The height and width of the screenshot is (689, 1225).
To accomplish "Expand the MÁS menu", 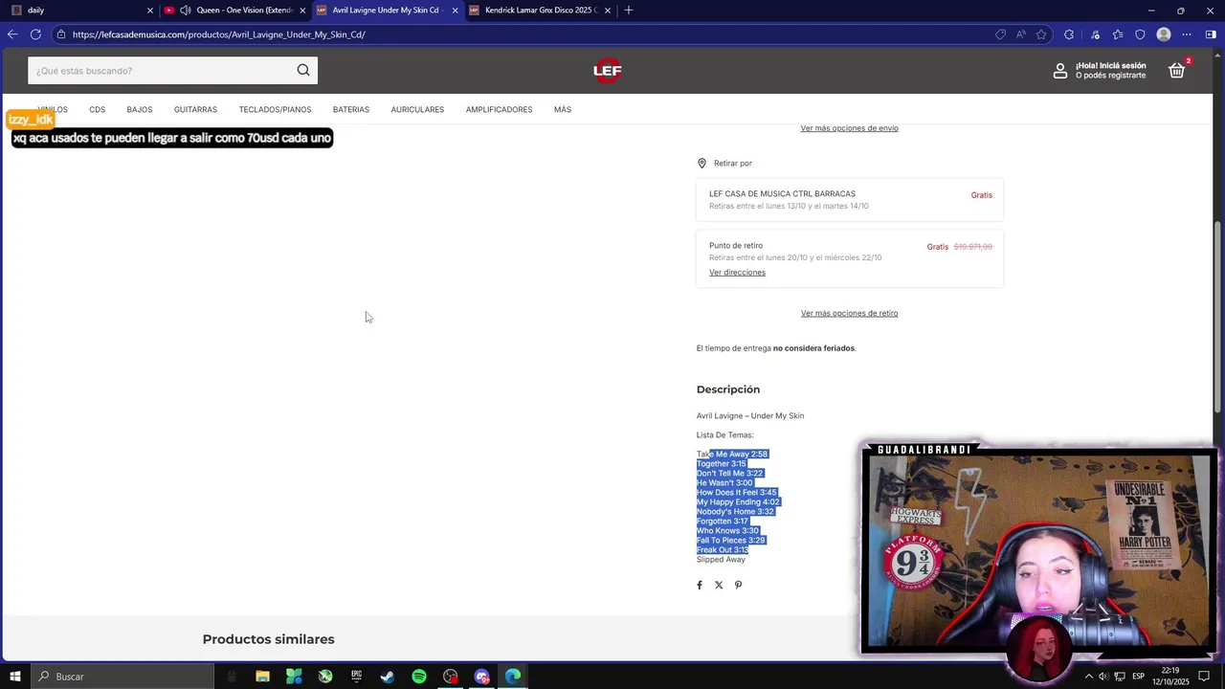I will [x=563, y=110].
